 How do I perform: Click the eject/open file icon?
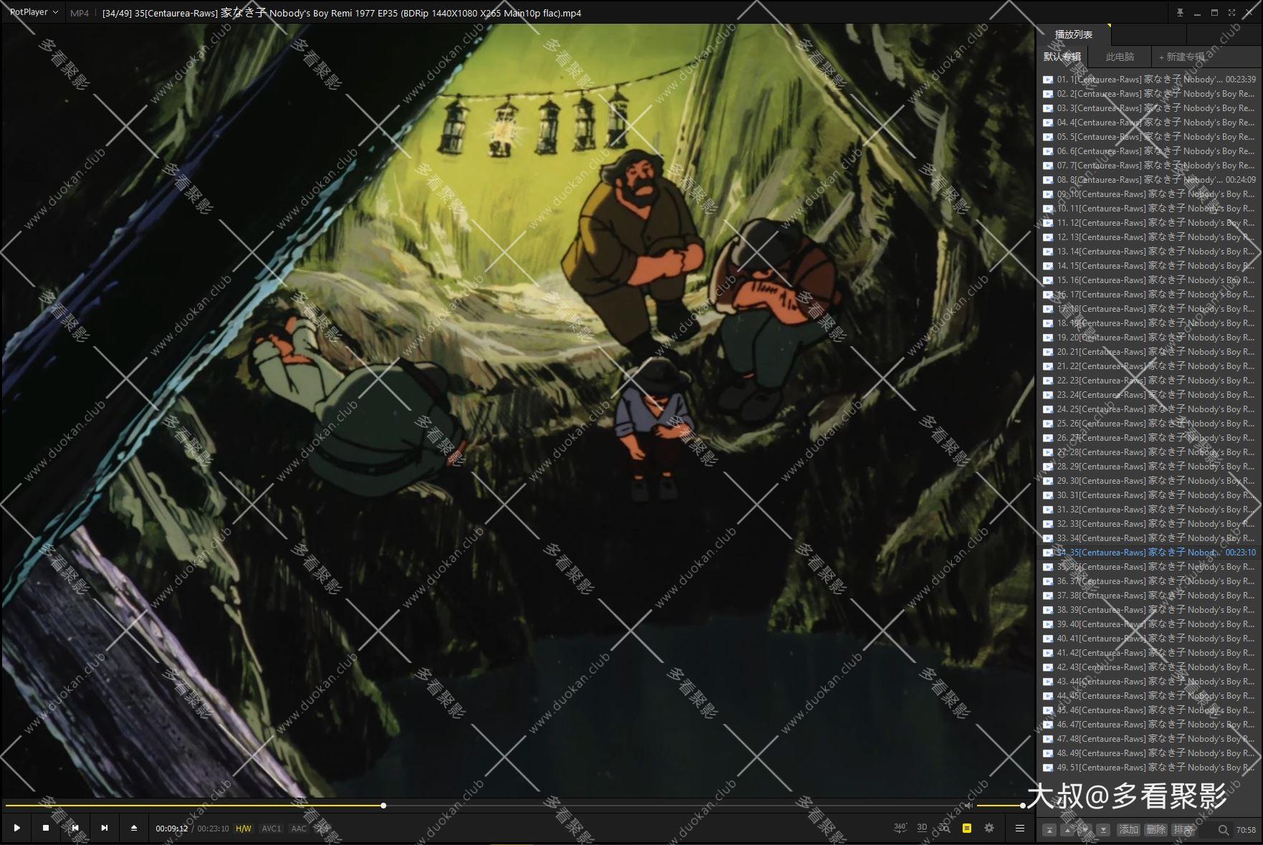(x=133, y=828)
